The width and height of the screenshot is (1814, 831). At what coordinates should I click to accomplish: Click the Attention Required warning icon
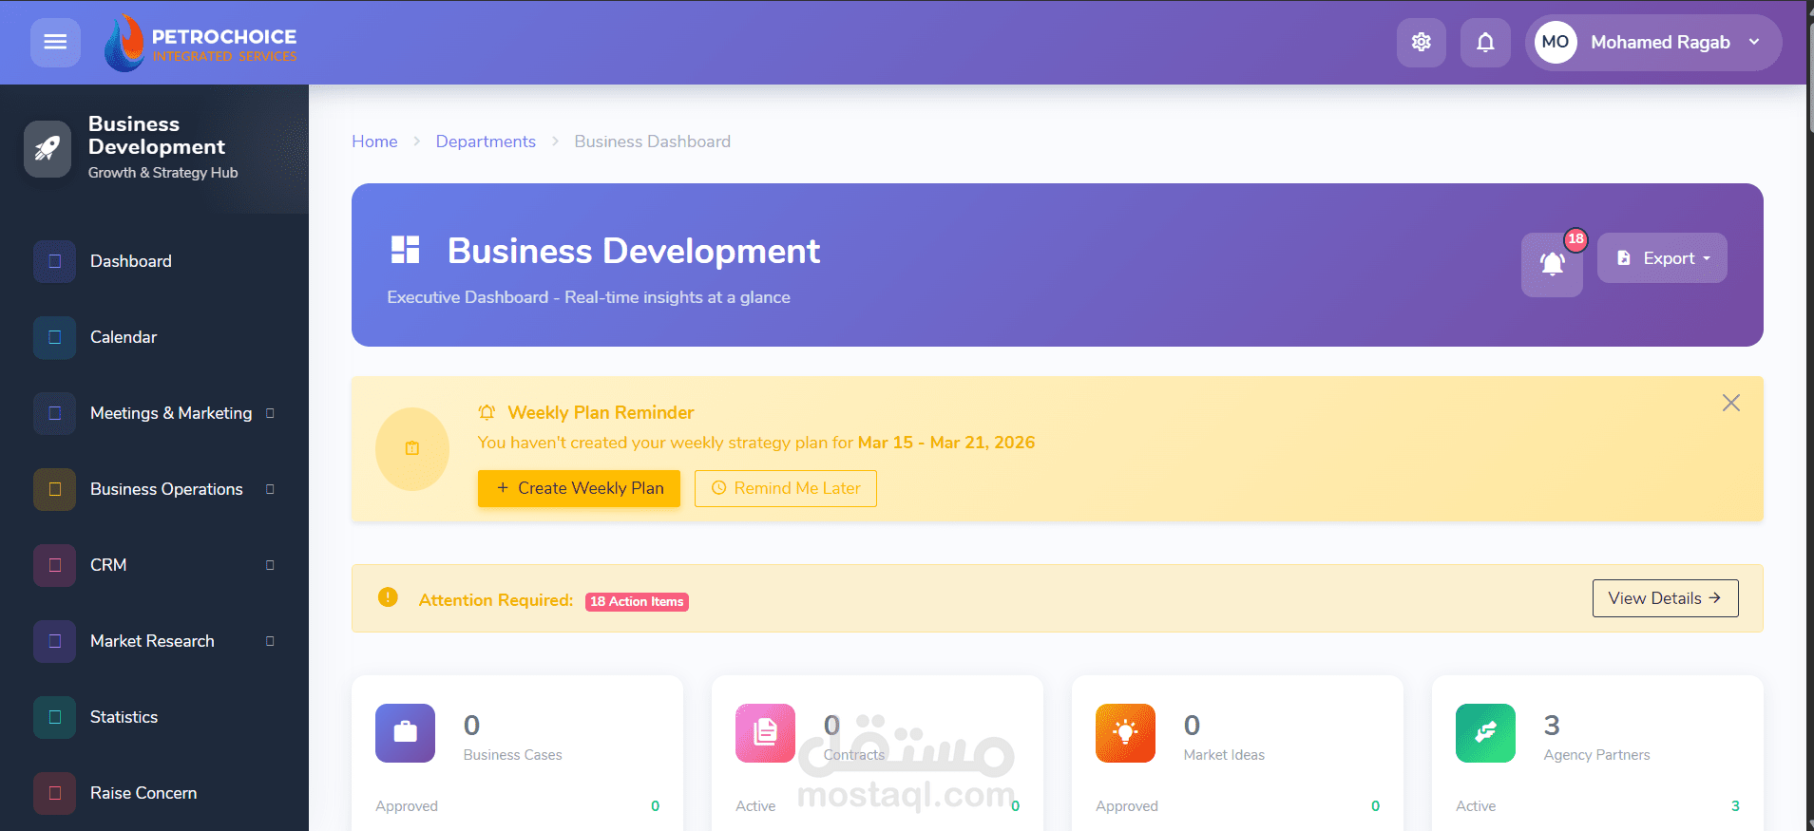(388, 597)
